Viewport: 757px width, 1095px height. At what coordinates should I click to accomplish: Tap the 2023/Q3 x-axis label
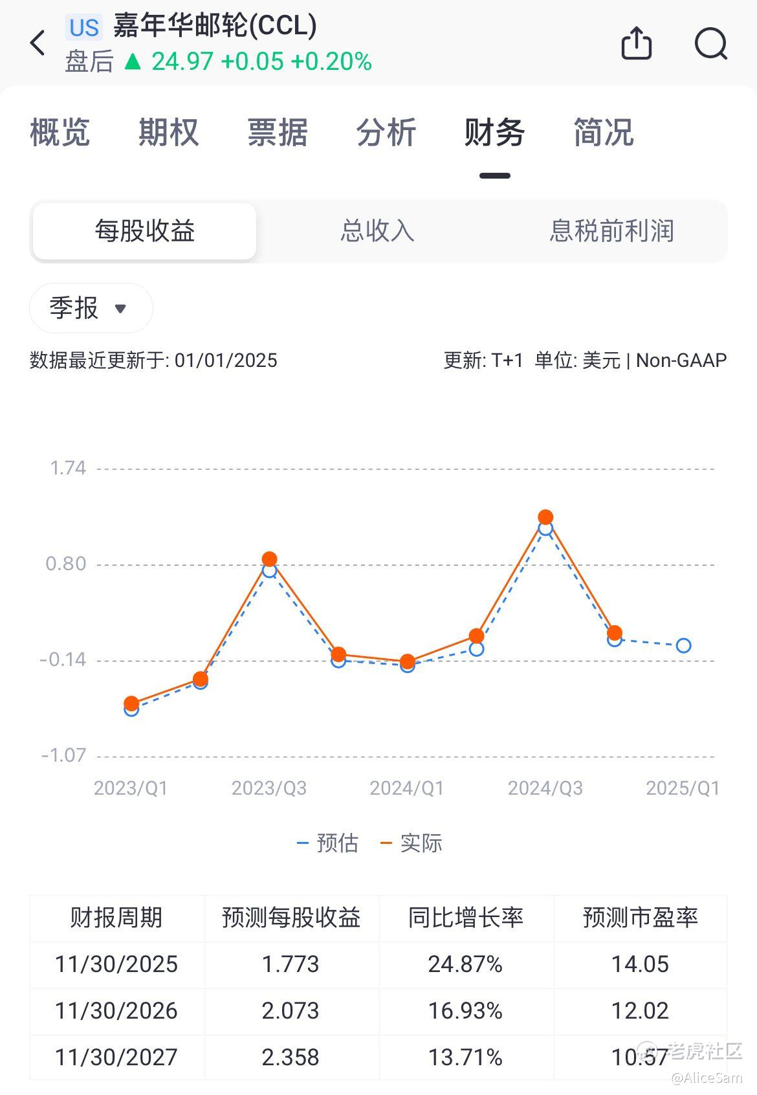[x=269, y=788]
